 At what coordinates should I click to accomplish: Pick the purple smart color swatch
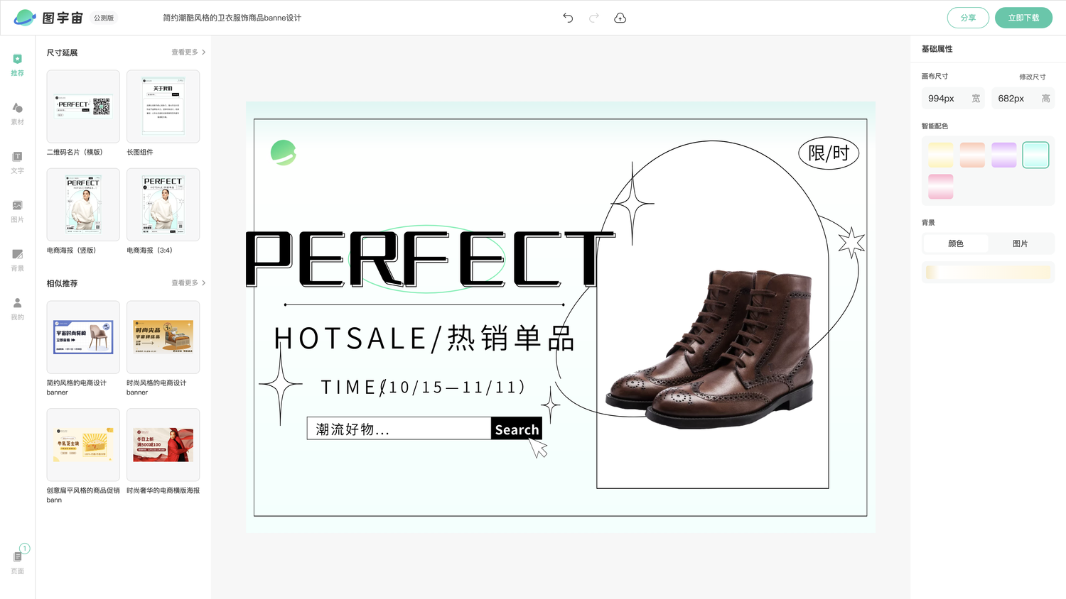point(1003,155)
